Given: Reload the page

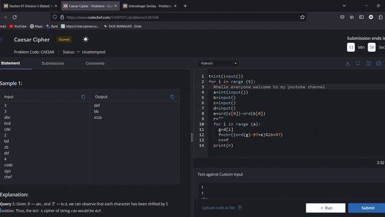Looking at the screenshot, I should [14, 17].
